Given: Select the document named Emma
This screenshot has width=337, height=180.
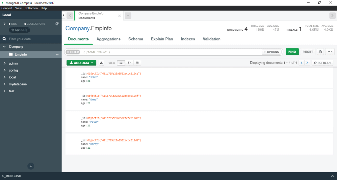Looking at the screenshot, I should [x=199, y=100].
